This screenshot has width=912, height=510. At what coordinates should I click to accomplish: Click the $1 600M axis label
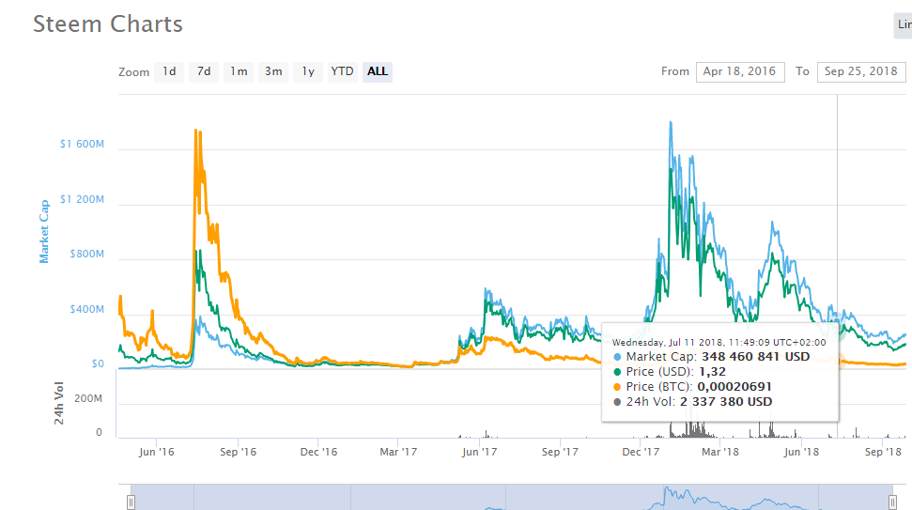pos(82,144)
